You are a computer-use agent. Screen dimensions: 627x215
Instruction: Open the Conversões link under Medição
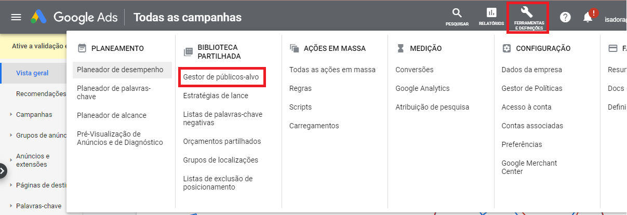point(414,70)
